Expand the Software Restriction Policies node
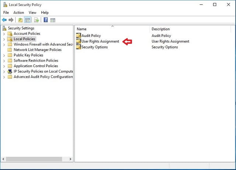 (4, 61)
